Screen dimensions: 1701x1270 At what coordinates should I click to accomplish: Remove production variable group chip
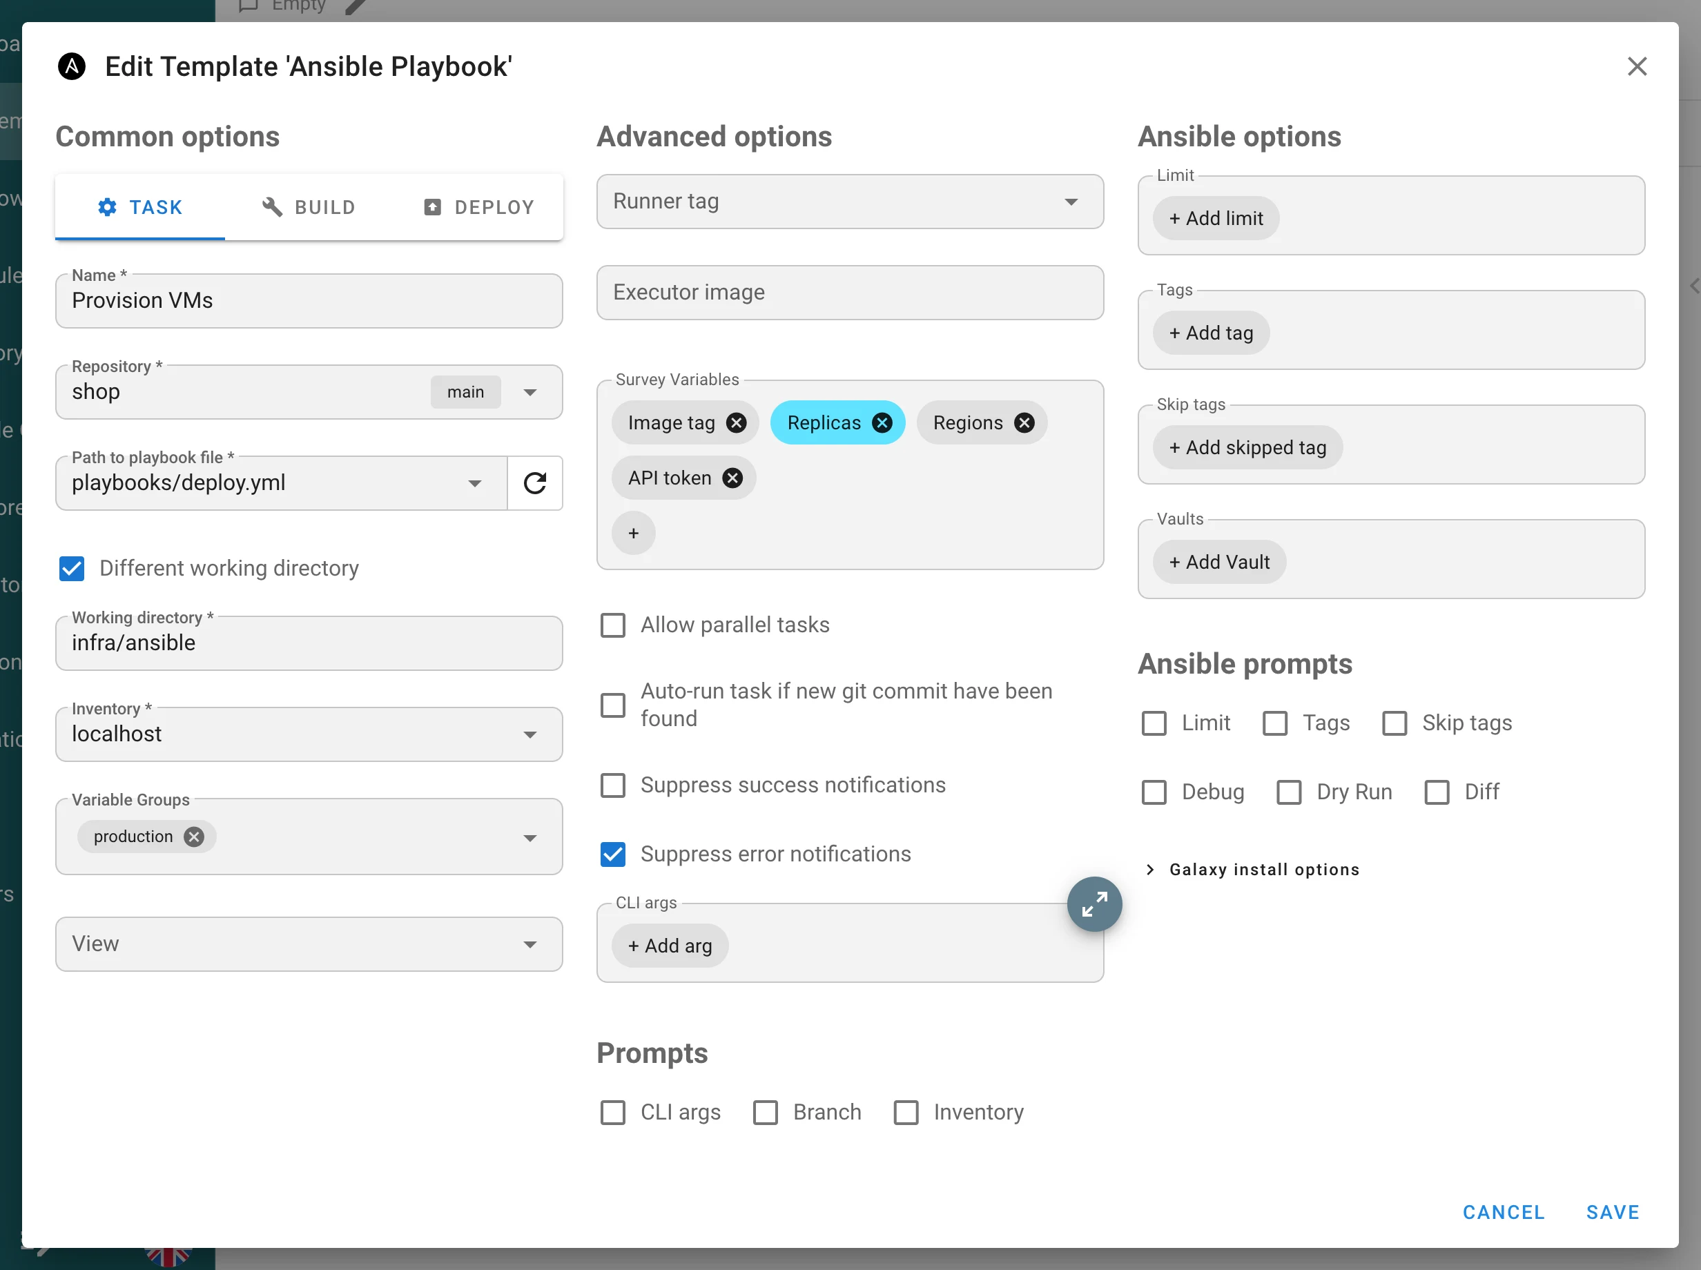coord(194,837)
